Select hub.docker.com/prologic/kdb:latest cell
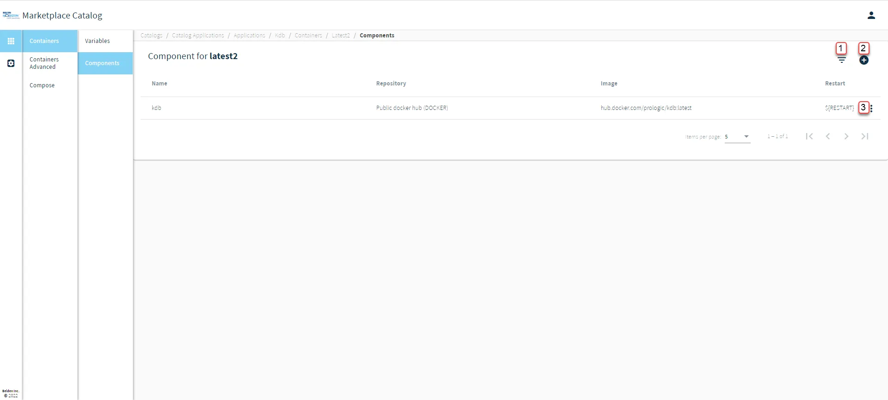The image size is (888, 400). pos(646,108)
